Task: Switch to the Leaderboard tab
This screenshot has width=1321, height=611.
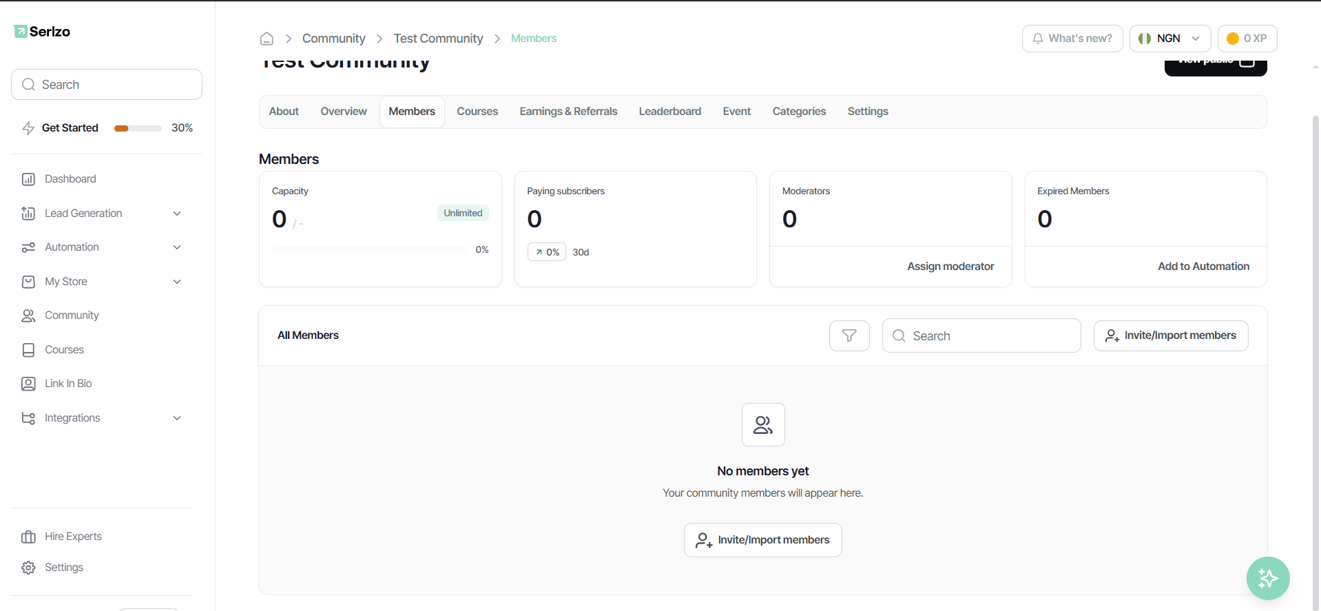Action: (670, 112)
